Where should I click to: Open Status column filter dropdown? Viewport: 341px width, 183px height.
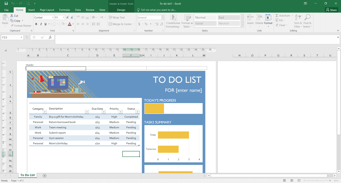(x=138, y=112)
